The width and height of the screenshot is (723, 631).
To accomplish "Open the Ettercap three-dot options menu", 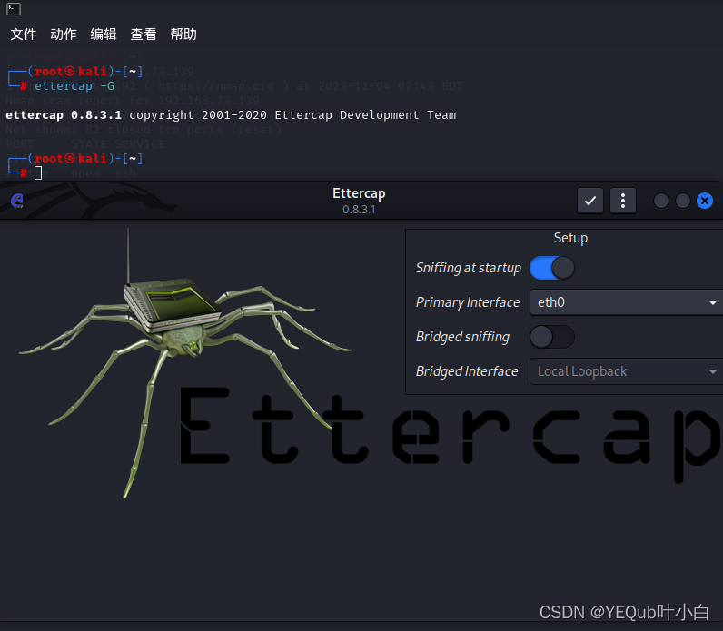I will 623,201.
